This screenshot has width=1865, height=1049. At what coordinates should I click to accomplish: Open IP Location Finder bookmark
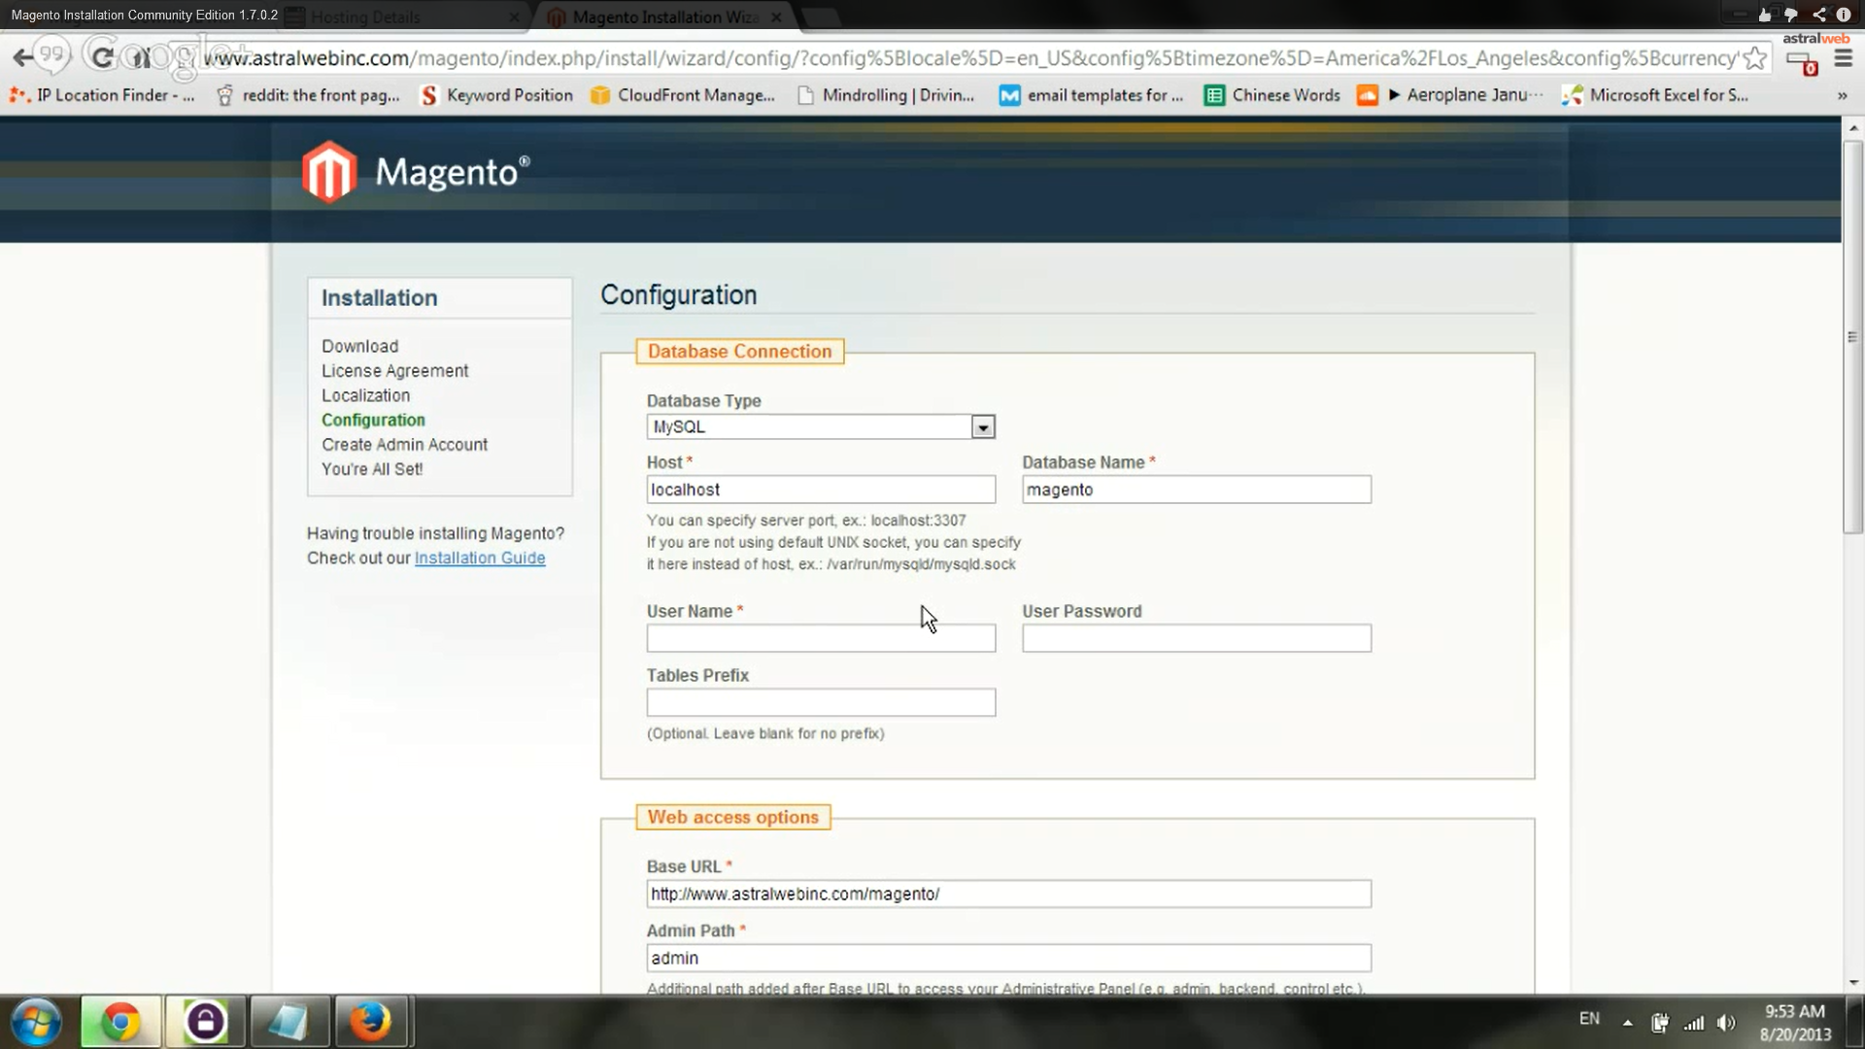(x=102, y=95)
